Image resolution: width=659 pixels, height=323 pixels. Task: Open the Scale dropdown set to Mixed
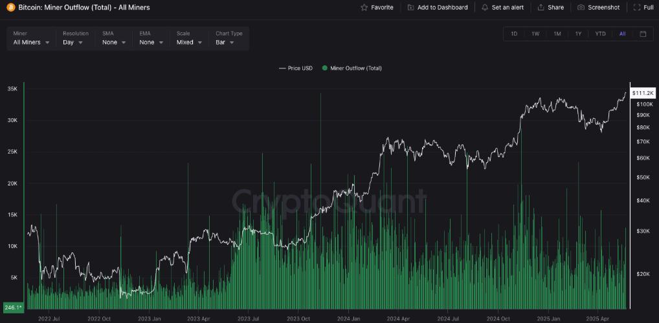point(190,42)
